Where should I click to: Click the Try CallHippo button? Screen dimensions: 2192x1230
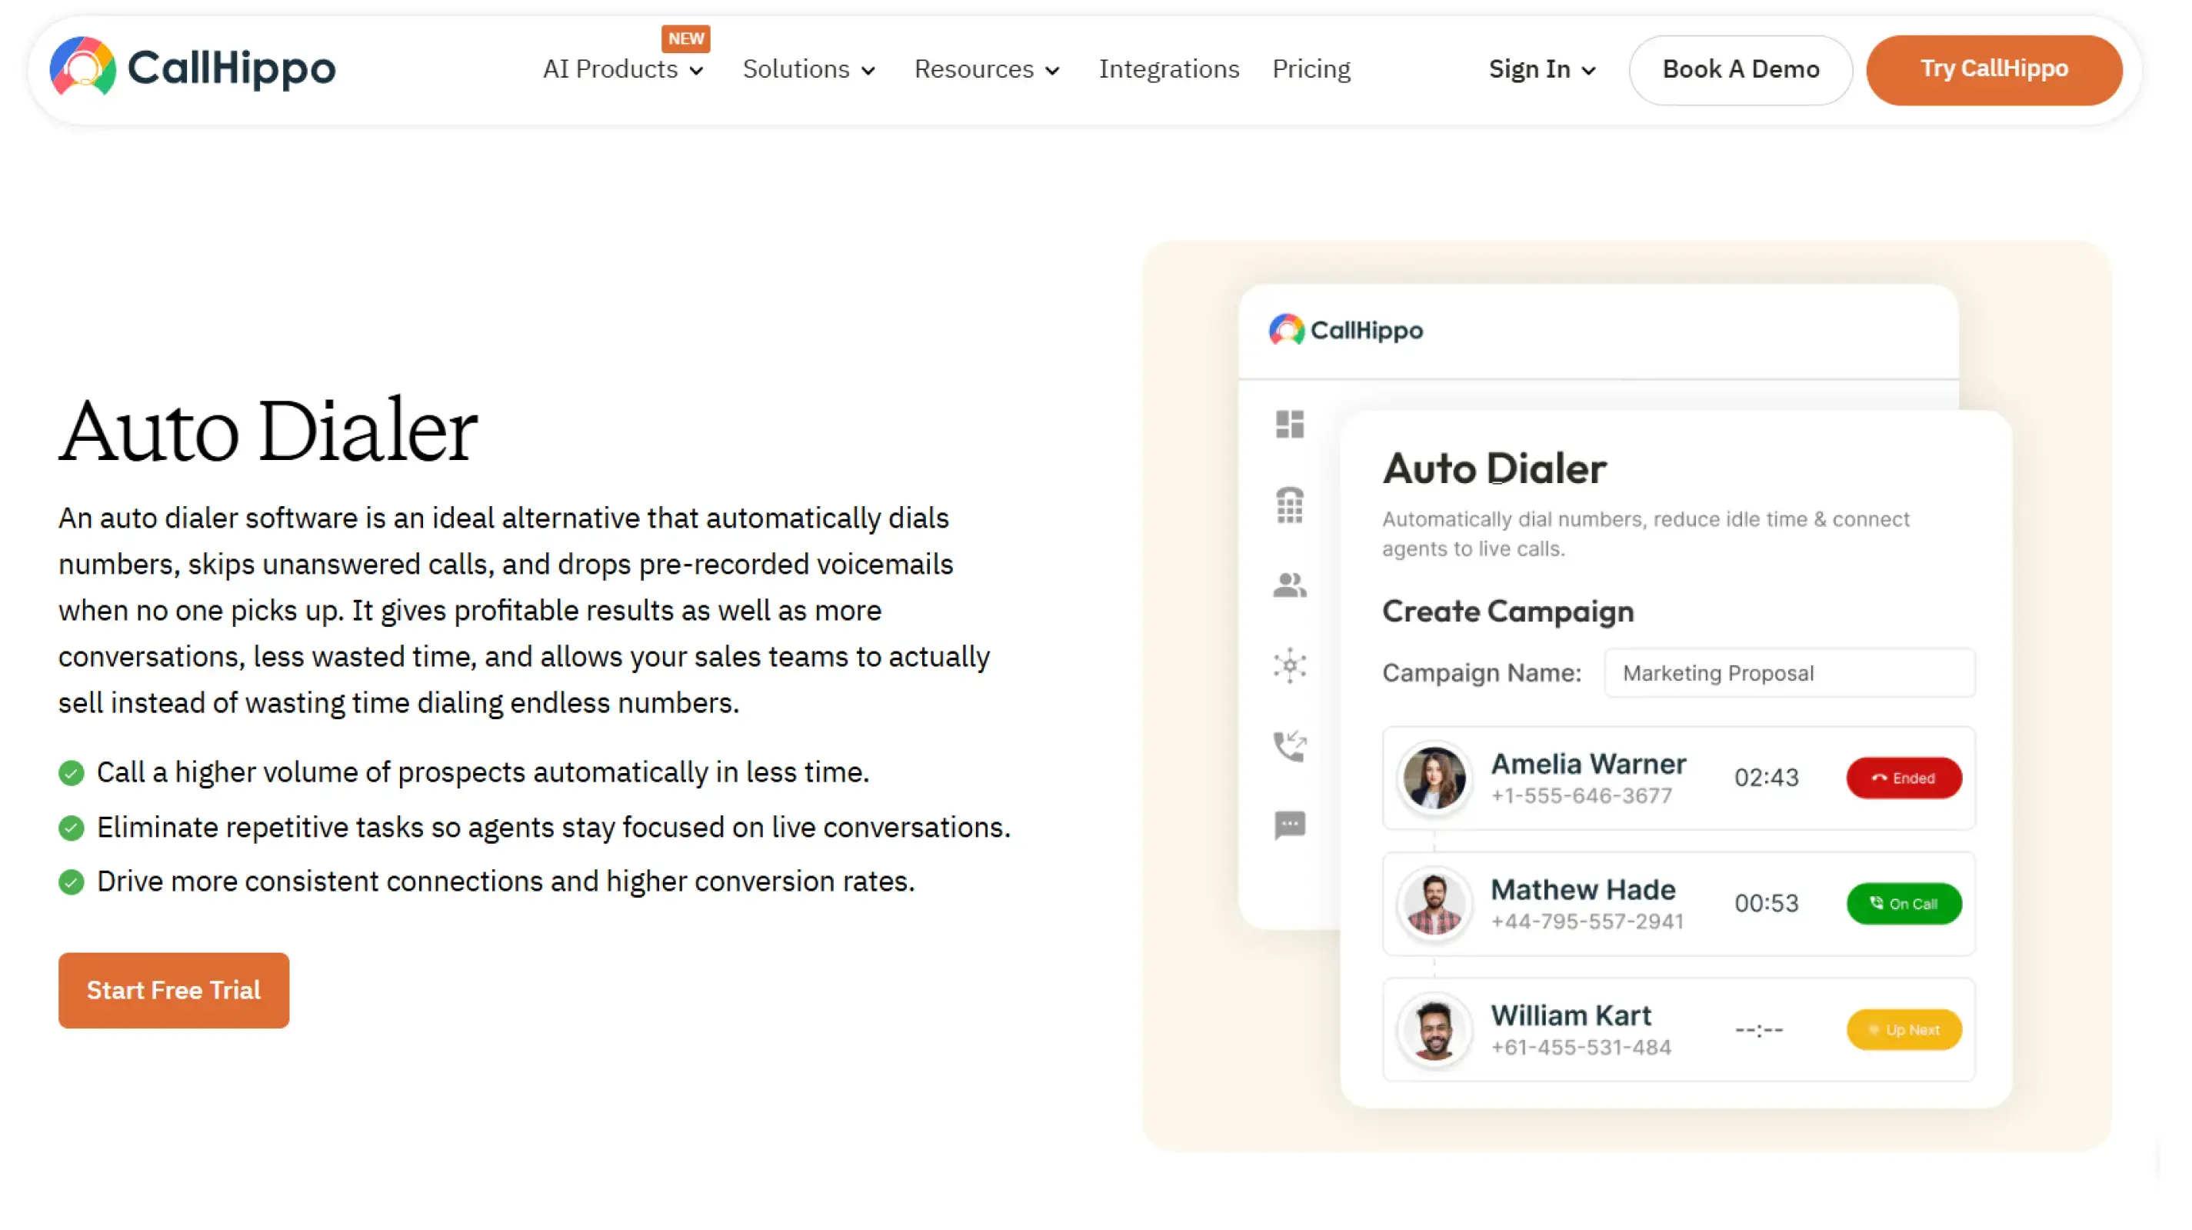point(1993,69)
